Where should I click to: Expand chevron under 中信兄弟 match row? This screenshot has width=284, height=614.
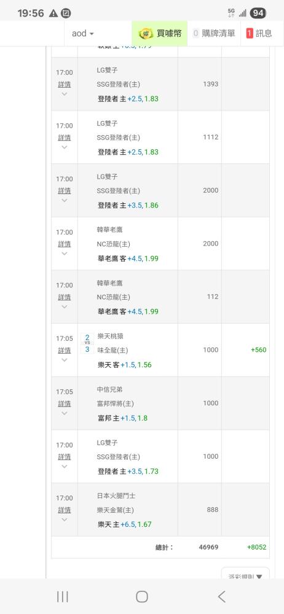(x=65, y=413)
